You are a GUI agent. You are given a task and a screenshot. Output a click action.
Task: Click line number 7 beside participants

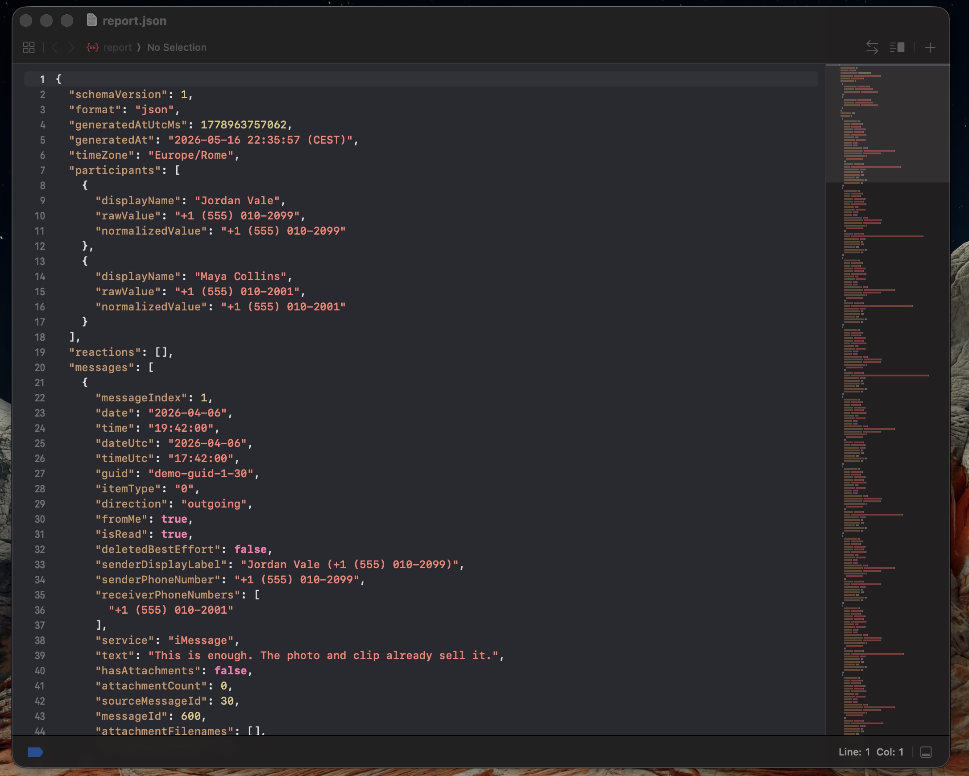[42, 170]
